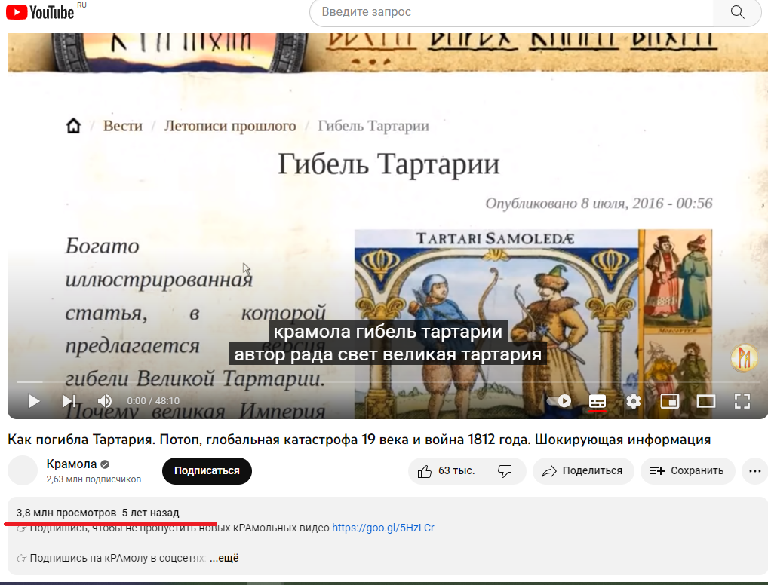
Task: Switch to theater mode icon
Action: point(706,402)
